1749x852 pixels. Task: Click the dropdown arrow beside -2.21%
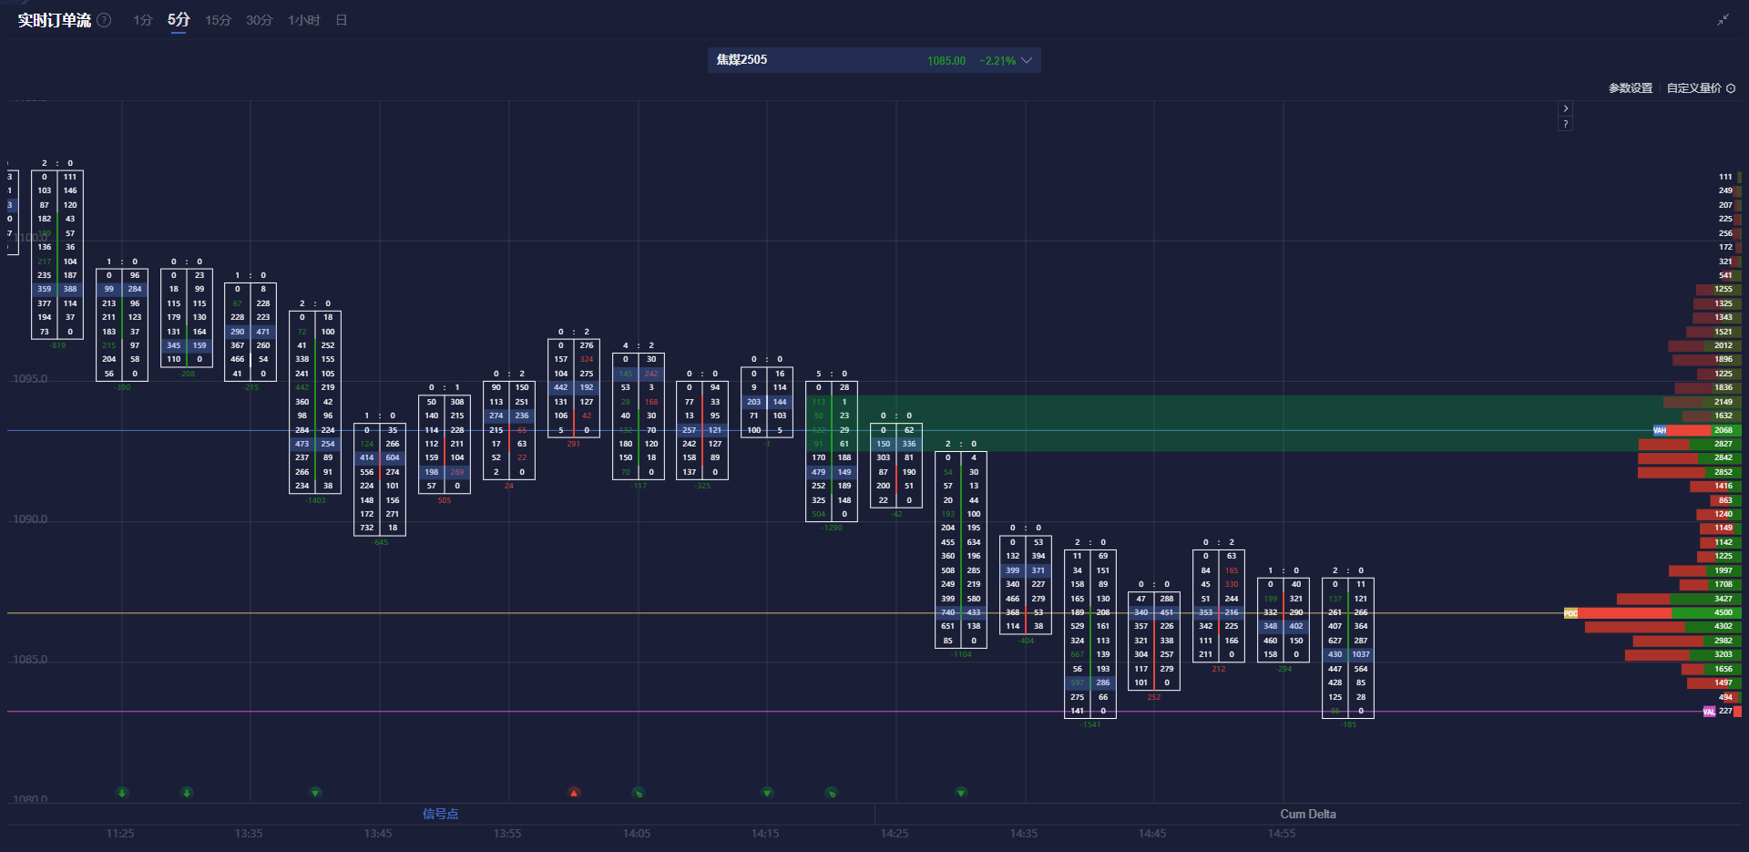coord(1027,60)
